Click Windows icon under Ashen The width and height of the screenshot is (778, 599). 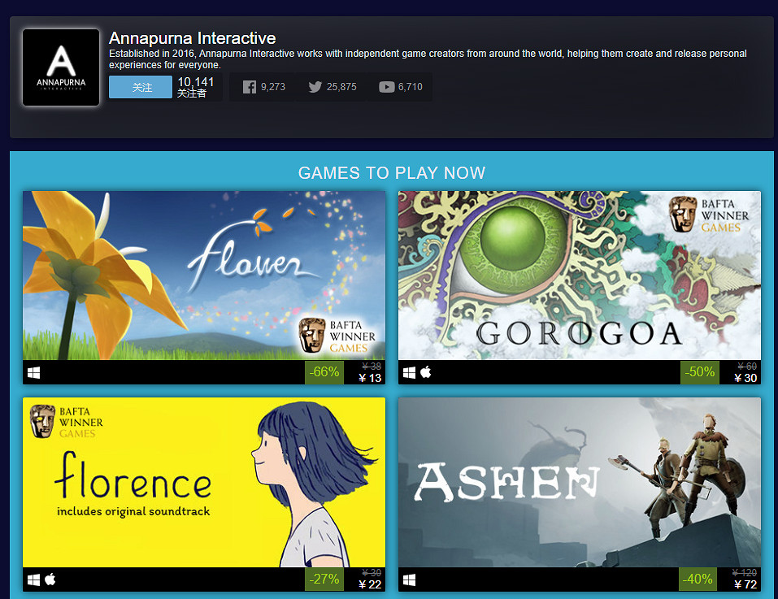point(410,579)
